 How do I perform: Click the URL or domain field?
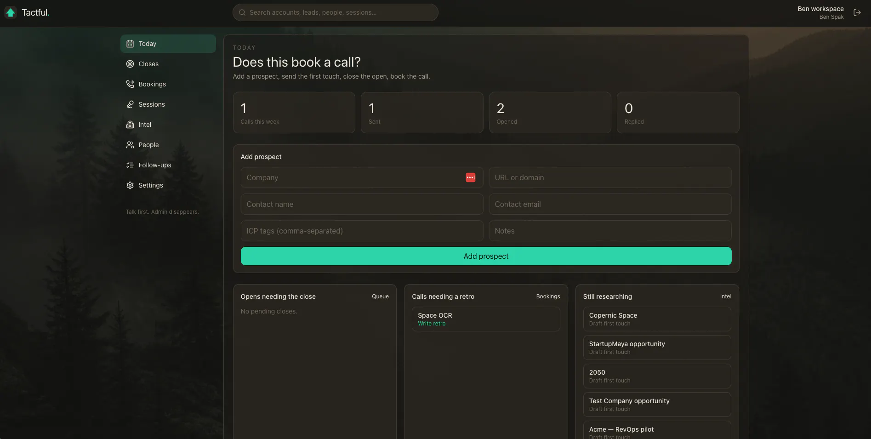(610, 177)
